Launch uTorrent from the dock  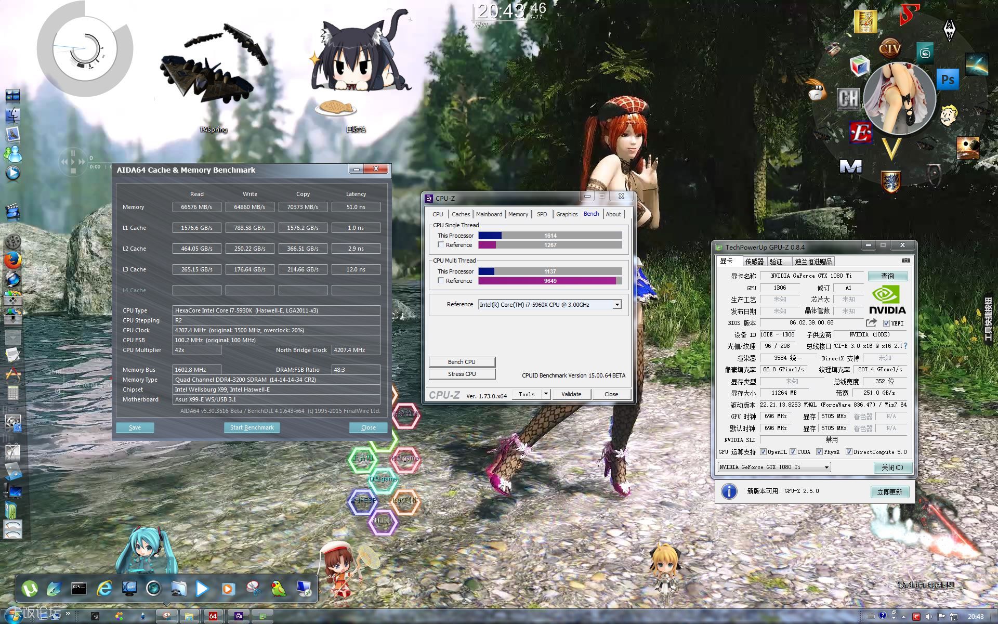coord(30,589)
